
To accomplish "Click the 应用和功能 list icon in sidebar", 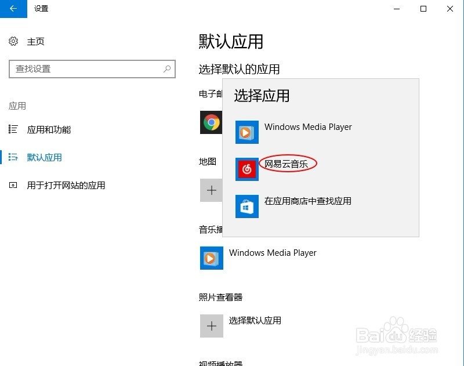I will pos(13,130).
